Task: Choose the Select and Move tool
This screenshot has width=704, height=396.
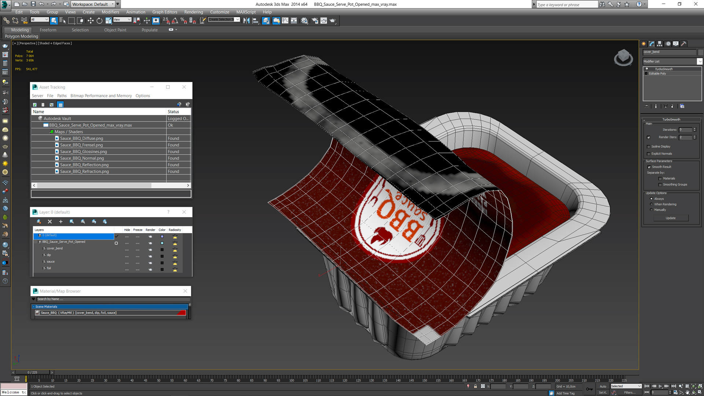Action: (91, 21)
